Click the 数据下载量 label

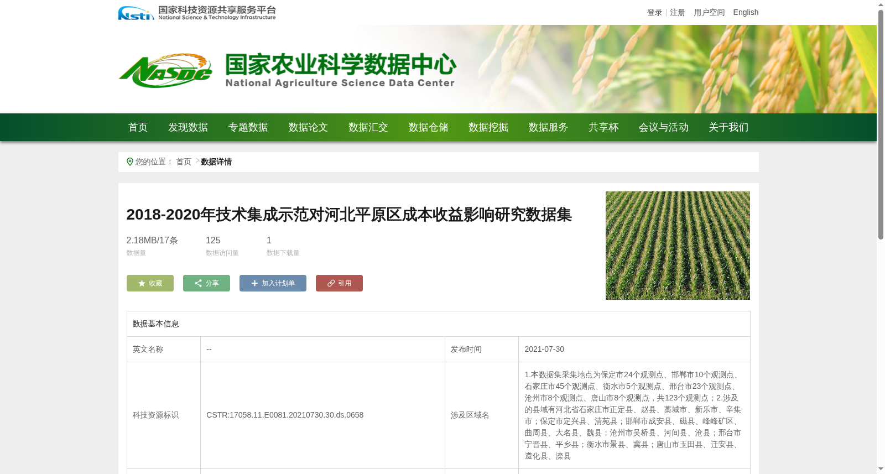283,253
